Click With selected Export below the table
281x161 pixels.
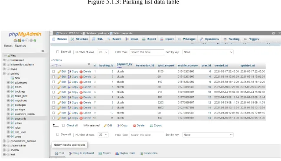point(156,126)
